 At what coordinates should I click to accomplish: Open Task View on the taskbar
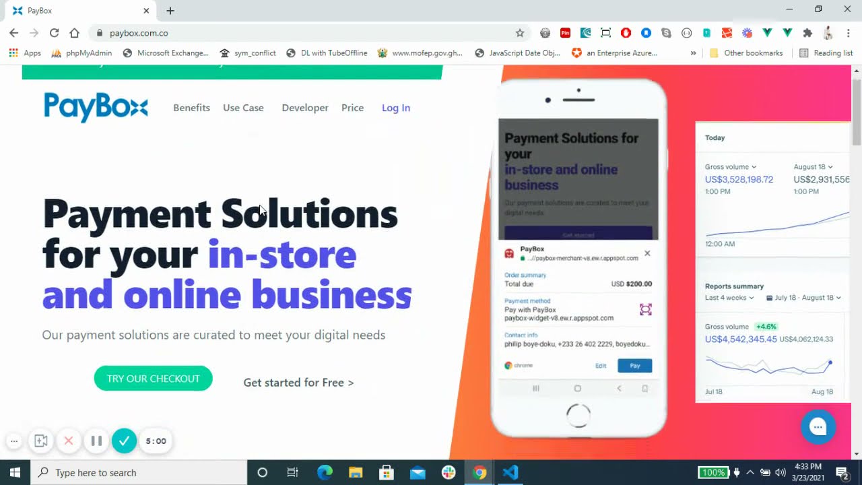293,472
